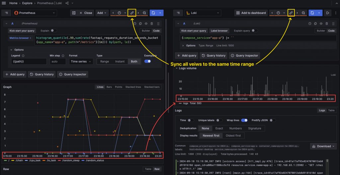Open Query inspector in Prometheus pane
Screen dimensions: 340x175
pos(73,74)
